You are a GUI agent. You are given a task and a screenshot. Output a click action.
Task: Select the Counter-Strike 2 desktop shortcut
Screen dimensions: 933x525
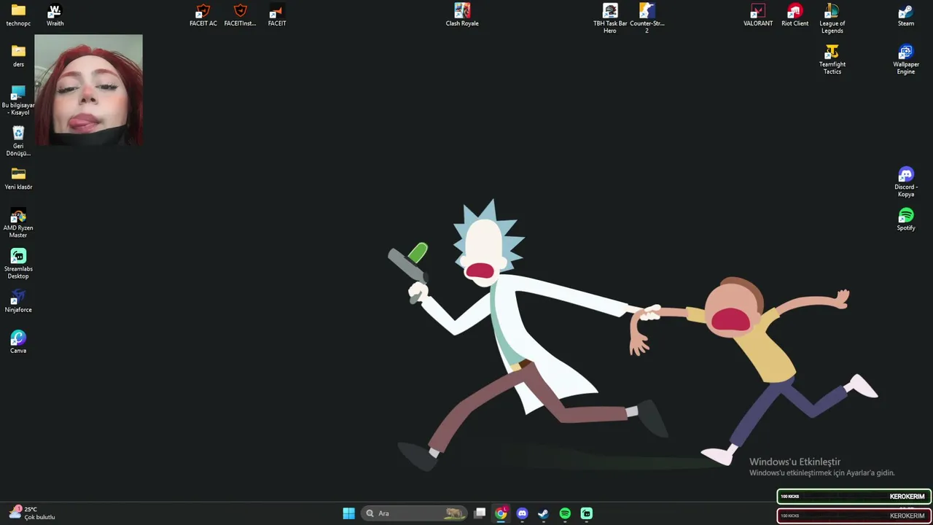pos(647,18)
